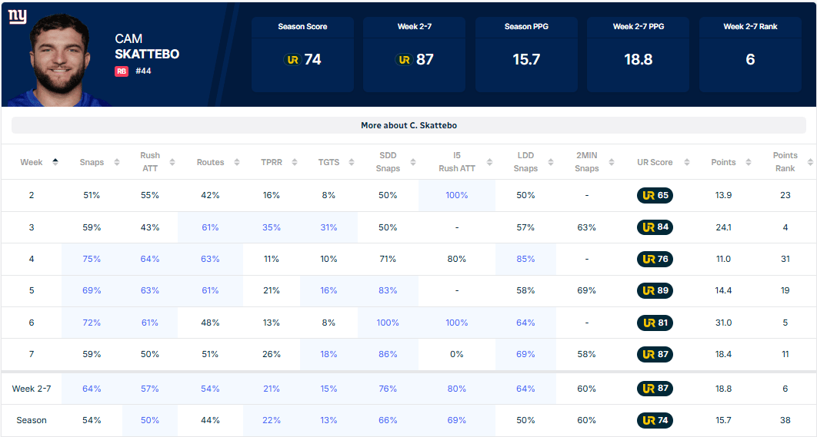
Task: Sort by Snaps column arrows
Action: coord(117,162)
